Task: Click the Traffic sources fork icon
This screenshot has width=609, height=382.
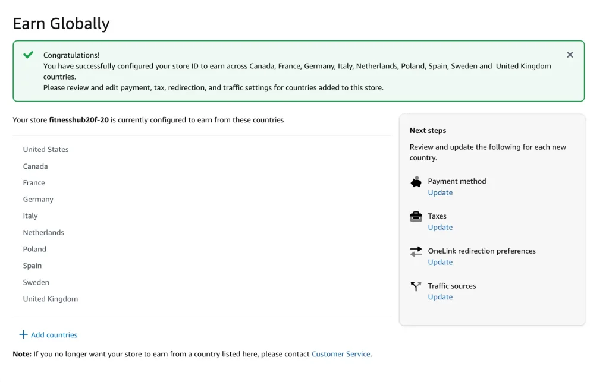Action: (x=416, y=286)
